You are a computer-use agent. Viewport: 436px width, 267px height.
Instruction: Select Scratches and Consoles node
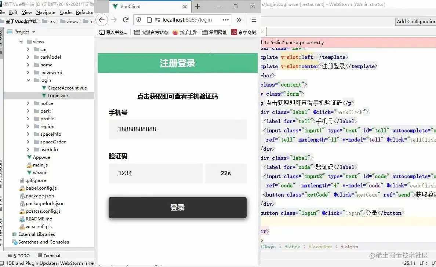tap(41, 242)
